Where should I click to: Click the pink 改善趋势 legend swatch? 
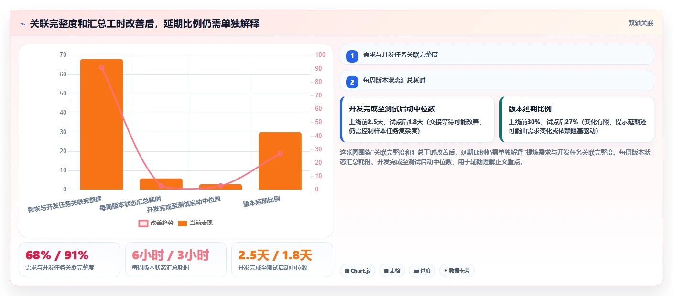click(x=143, y=223)
